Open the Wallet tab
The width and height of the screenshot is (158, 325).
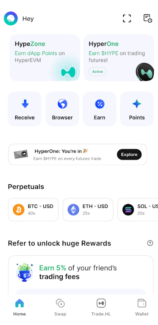[142, 307]
